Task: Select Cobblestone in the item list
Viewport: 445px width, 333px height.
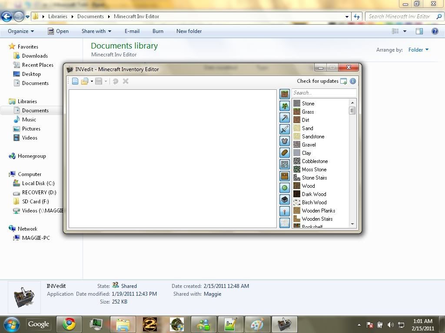Action: click(x=315, y=161)
